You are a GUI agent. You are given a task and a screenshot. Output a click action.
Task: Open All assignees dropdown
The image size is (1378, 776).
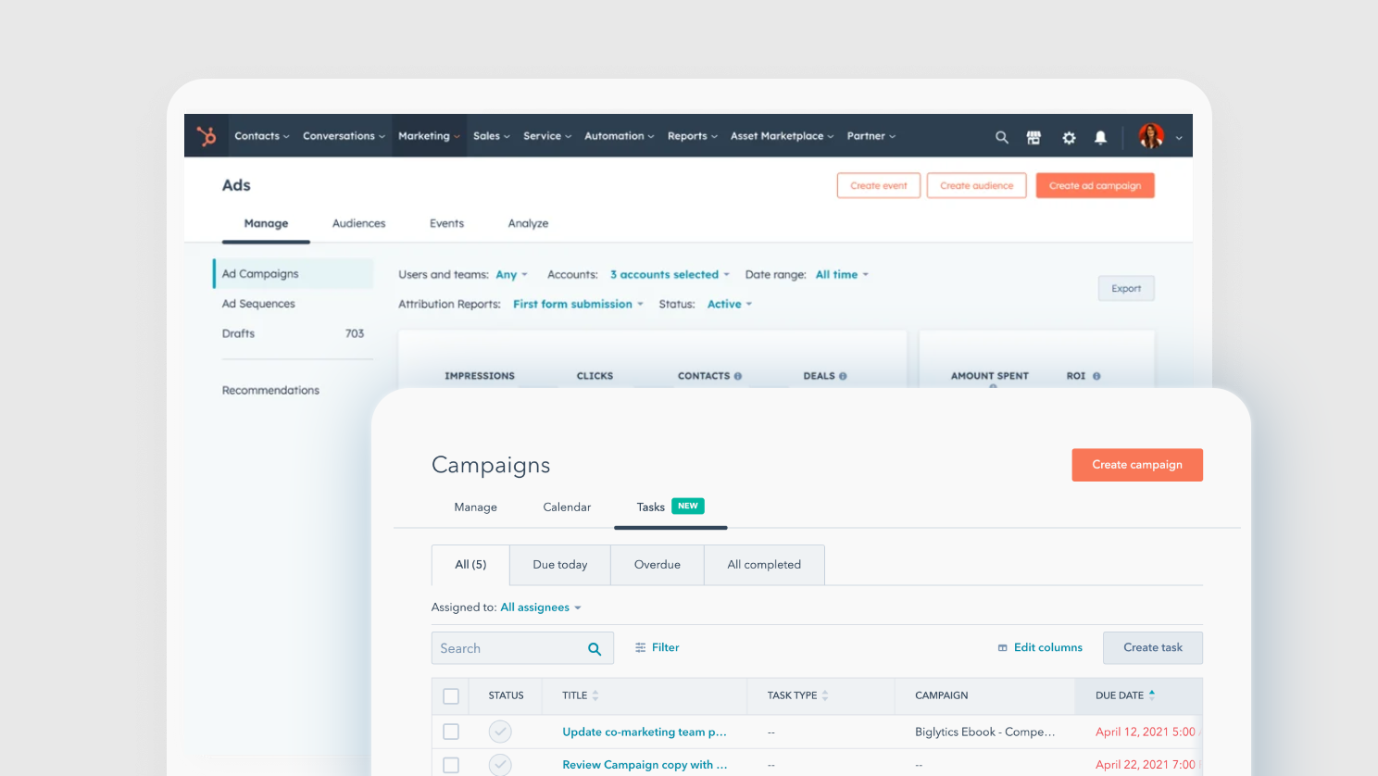click(541, 607)
